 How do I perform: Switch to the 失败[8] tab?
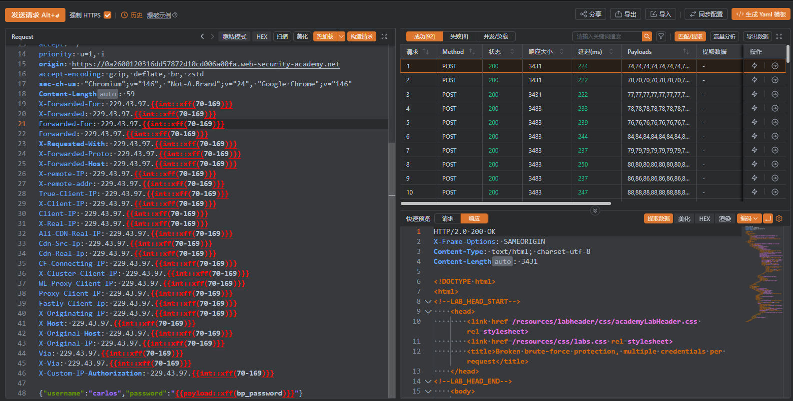point(459,36)
